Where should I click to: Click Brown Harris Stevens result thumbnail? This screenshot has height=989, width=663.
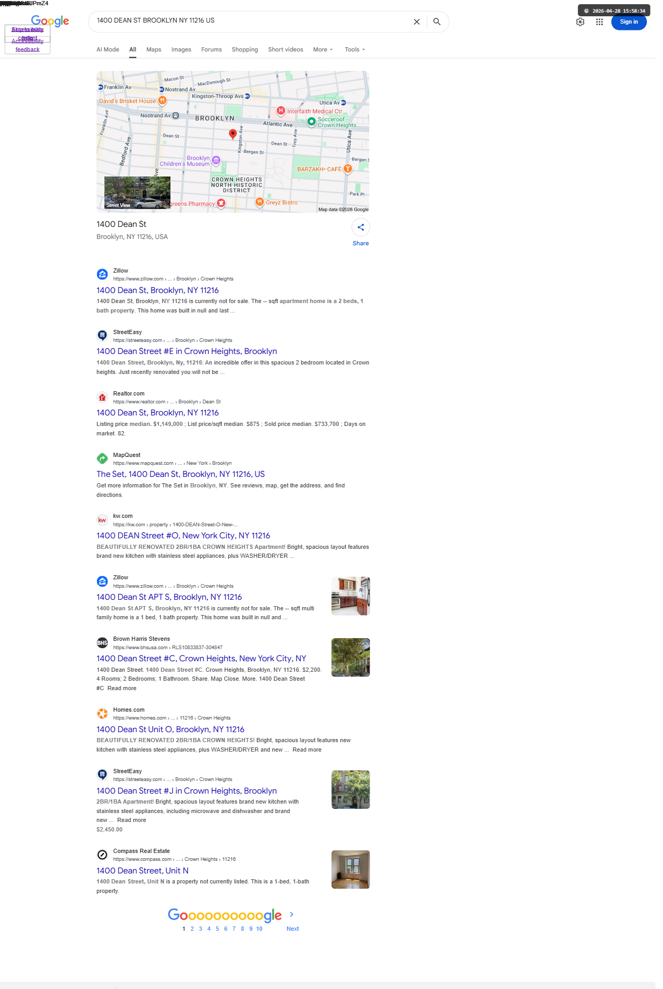pos(350,658)
